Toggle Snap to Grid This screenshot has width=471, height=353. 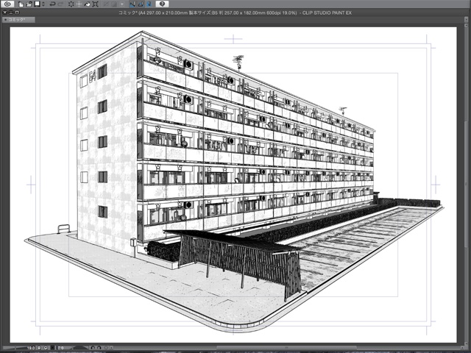click(x=149, y=4)
